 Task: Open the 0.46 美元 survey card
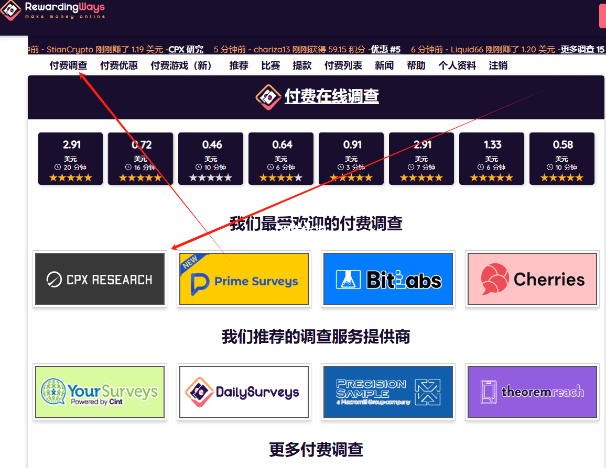211,159
